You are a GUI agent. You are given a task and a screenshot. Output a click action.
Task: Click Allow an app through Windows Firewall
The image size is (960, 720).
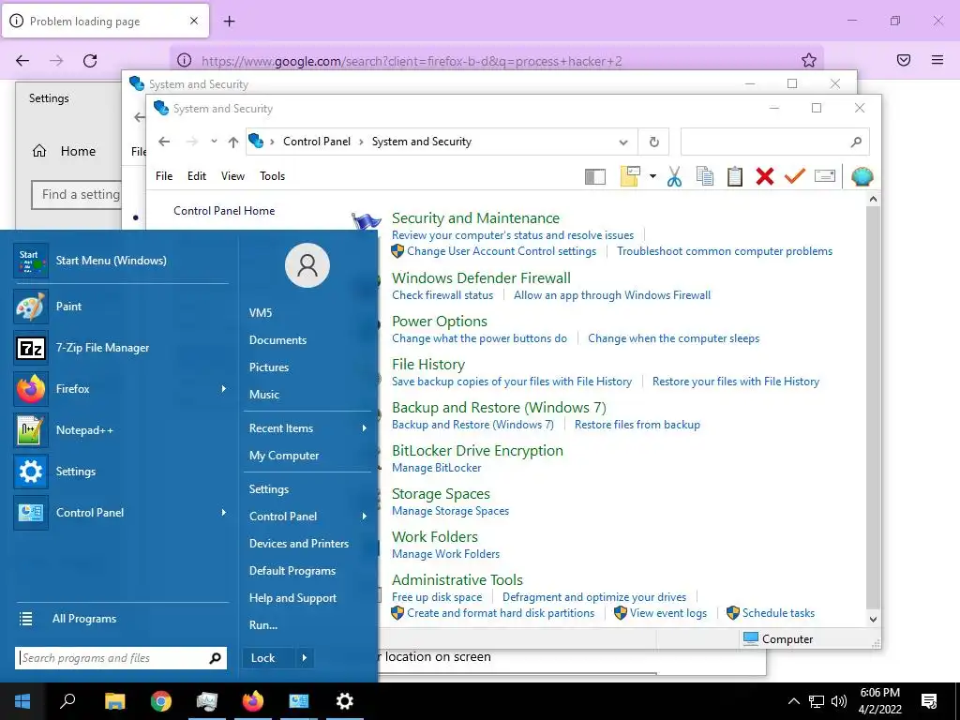(612, 295)
